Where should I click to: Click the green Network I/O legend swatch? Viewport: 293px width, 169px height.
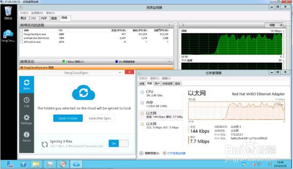pyautogui.click(x=64, y=62)
